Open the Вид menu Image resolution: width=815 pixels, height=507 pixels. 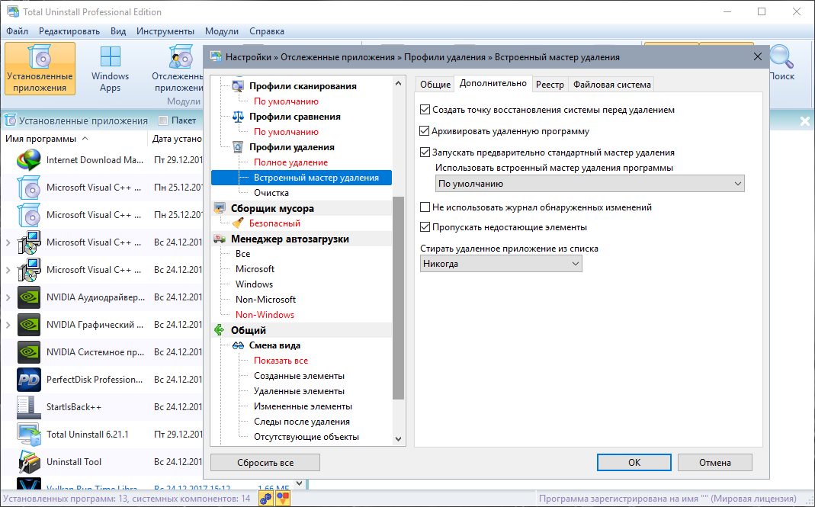pos(118,31)
